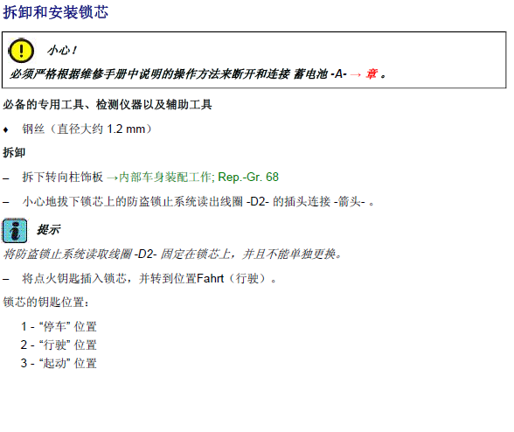Image resolution: width=514 pixels, height=432 pixels.
Task: Click the text 拆下转向柱饰板
Action: (63, 178)
